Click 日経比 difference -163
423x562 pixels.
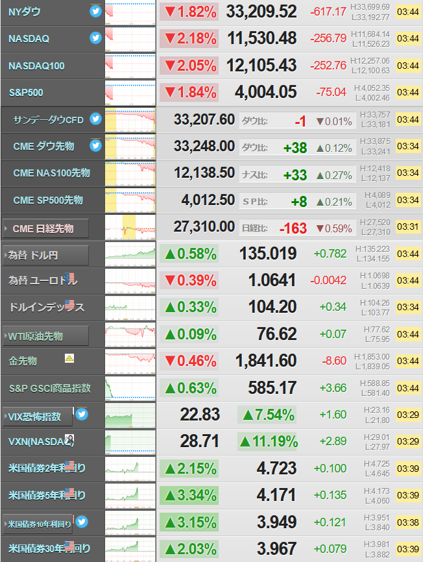pyautogui.click(x=293, y=228)
